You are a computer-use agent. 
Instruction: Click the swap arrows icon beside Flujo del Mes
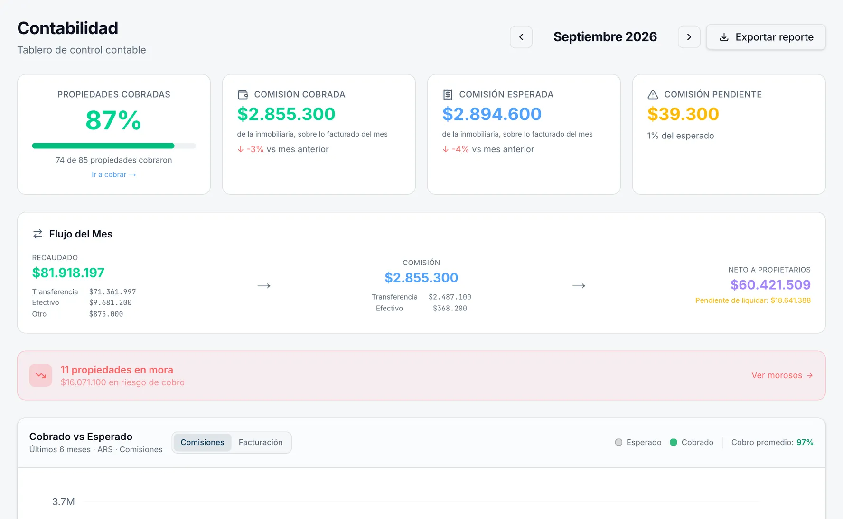click(37, 234)
